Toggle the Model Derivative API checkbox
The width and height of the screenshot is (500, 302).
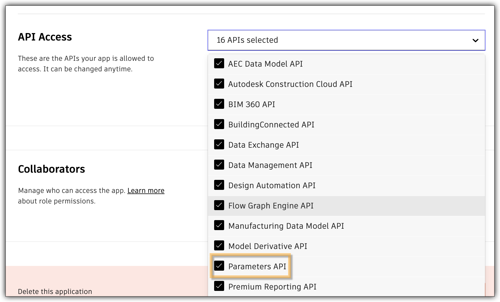click(219, 246)
